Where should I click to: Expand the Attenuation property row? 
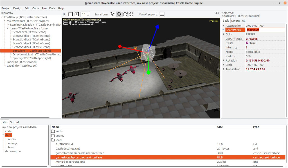click(x=224, y=26)
